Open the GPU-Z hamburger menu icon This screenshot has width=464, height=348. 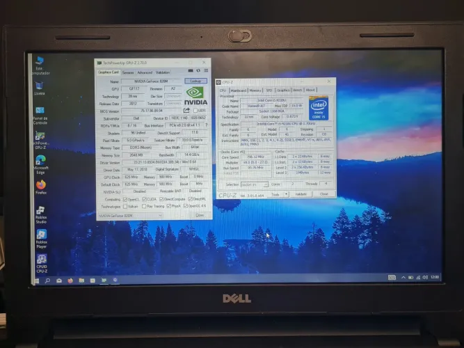pos(206,70)
